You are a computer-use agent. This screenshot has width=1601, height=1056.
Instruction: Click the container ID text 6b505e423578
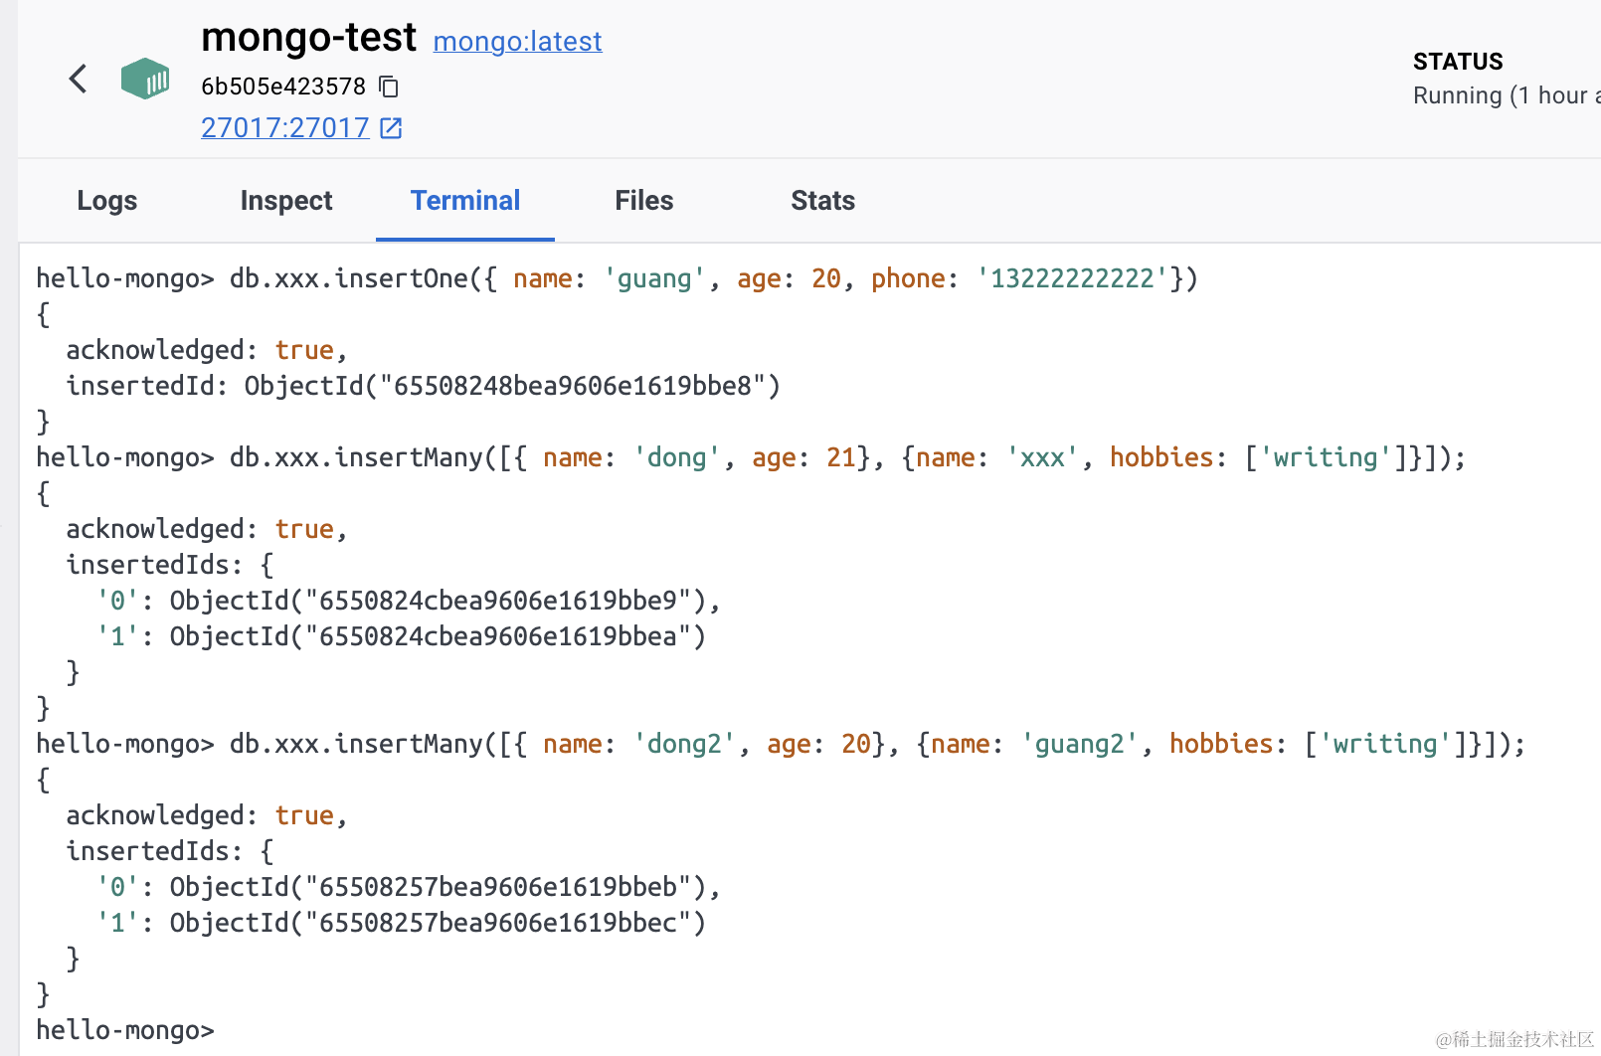pyautogui.click(x=283, y=88)
